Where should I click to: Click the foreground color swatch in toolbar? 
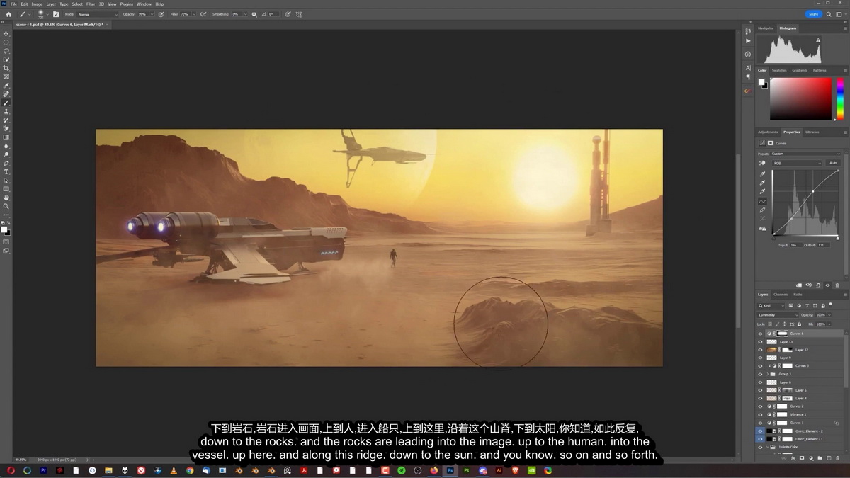pos(4,229)
